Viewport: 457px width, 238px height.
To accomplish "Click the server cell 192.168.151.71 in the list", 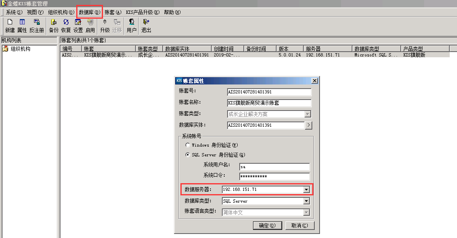I will coord(323,55).
